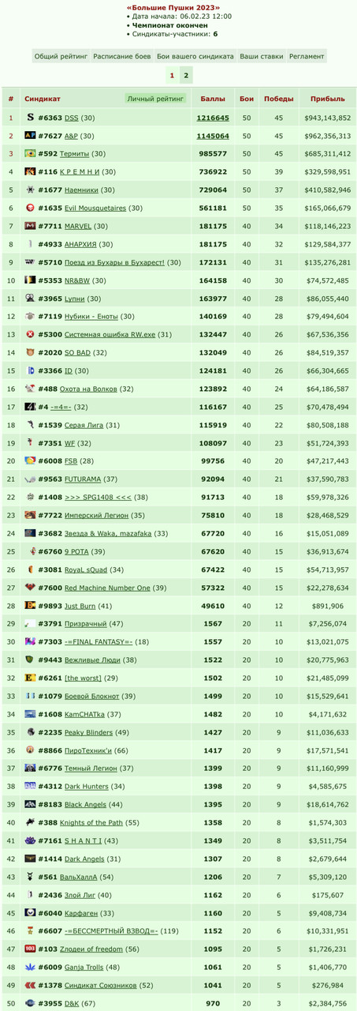Click the Red Machine Number One emblem

tap(30, 588)
